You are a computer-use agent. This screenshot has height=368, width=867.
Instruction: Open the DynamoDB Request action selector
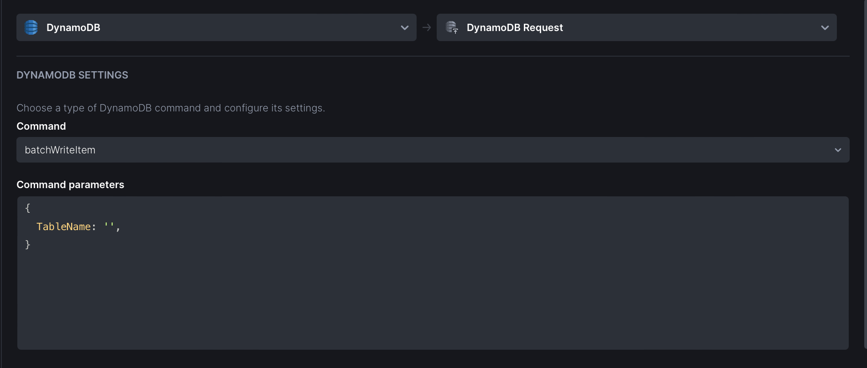[637, 27]
